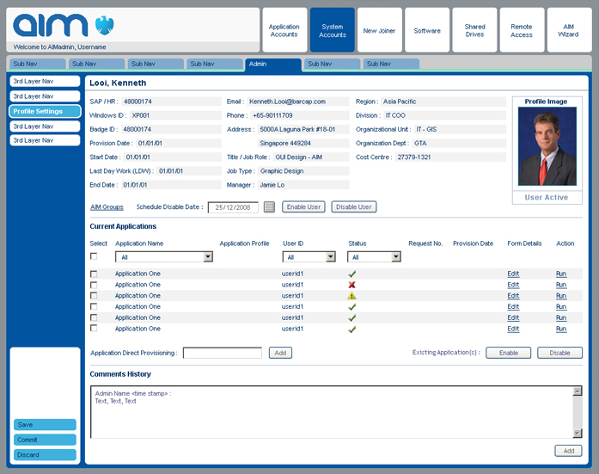Click the yellow warning status icon
The width and height of the screenshot is (599, 474).
click(351, 296)
